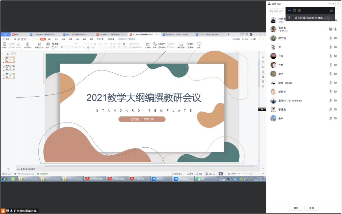Click the zoom slider in the status bar
This screenshot has width=342, height=214.
tap(251, 174)
